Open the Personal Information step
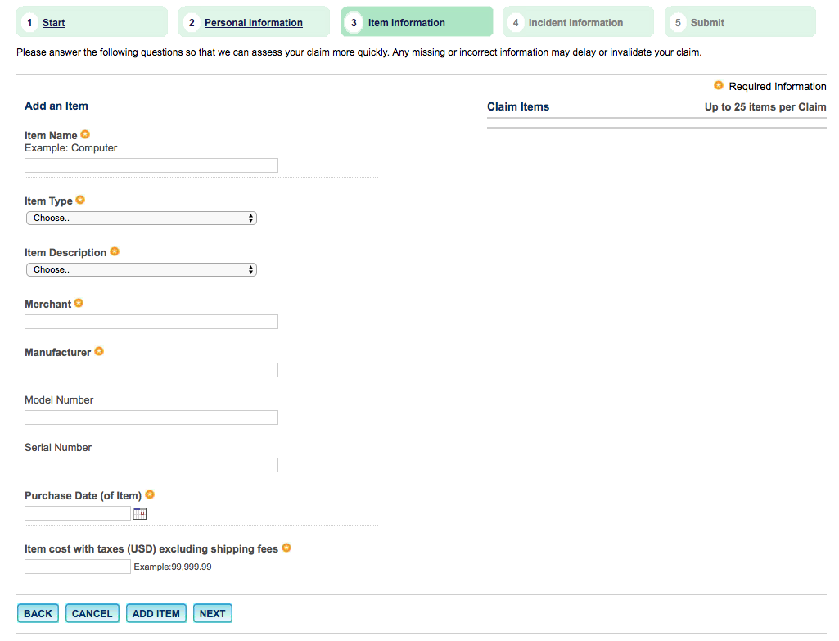Image resolution: width=839 pixels, height=641 pixels. (x=253, y=23)
